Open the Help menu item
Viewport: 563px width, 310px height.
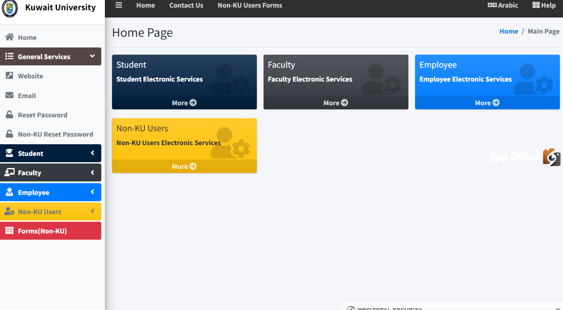pos(544,5)
